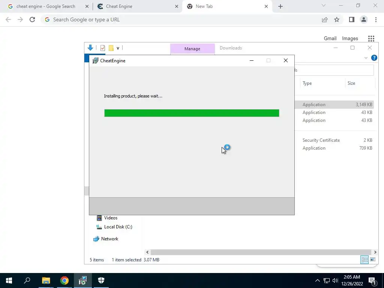Screen dimensions: 384x288
Task: Open Windows taskbar search
Action: click(27, 280)
